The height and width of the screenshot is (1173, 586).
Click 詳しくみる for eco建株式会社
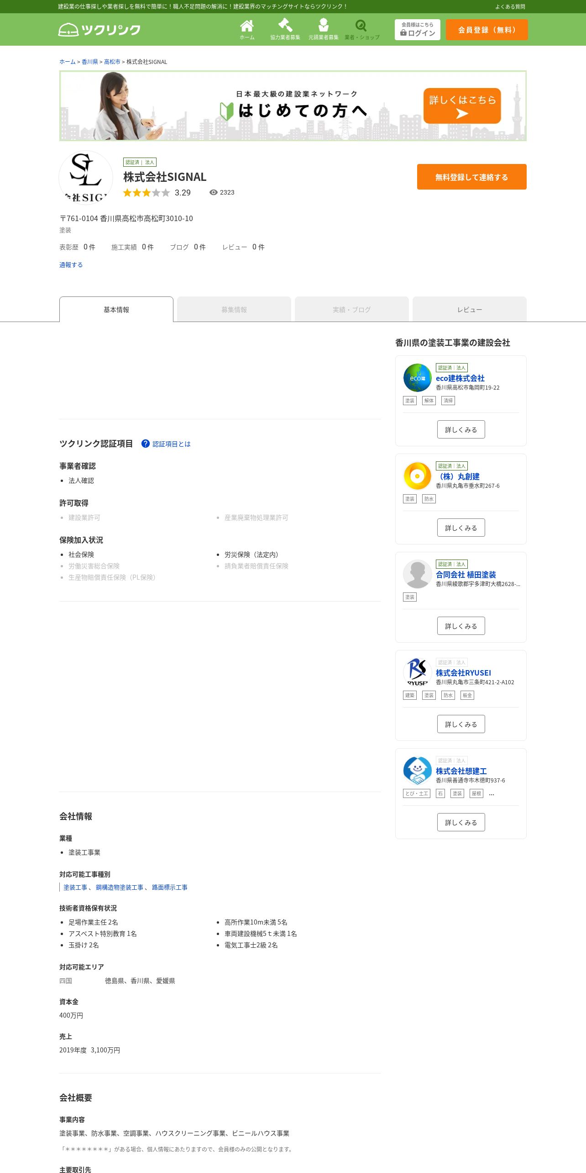(x=461, y=429)
